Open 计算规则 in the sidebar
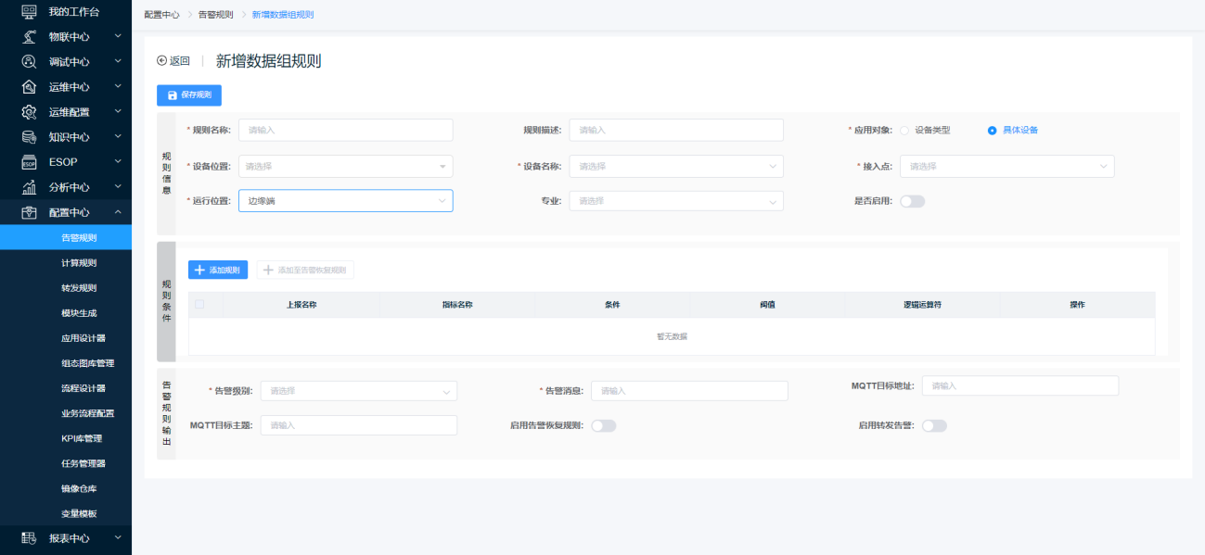 [x=79, y=263]
